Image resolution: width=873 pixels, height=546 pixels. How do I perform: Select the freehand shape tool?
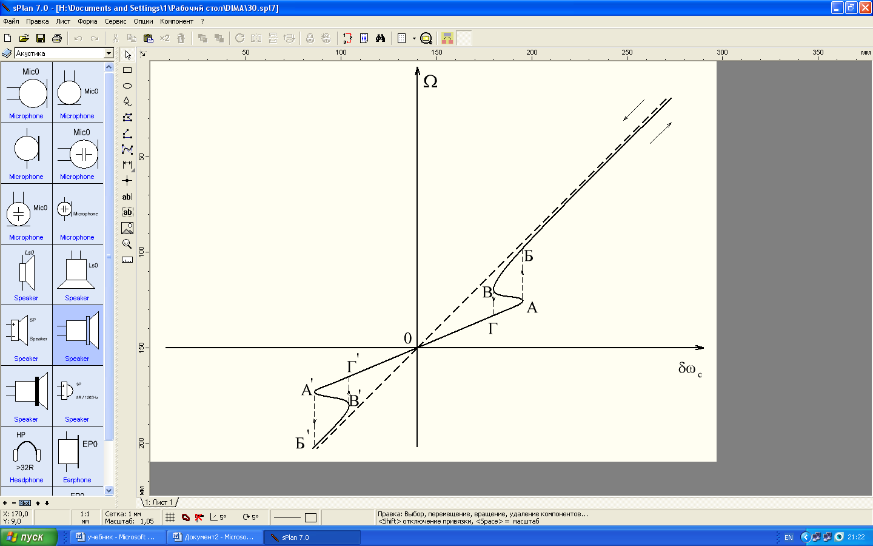point(127,102)
